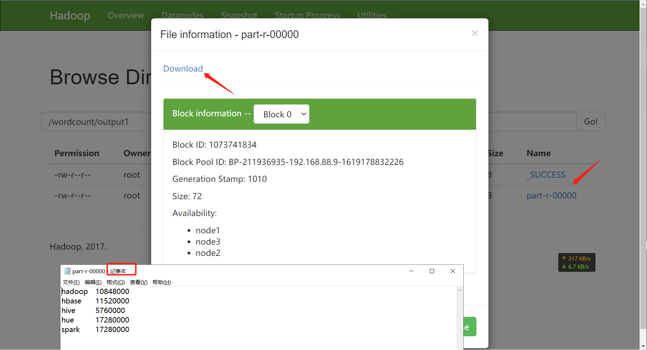Select 'Block ID: 1073741834' text

(214, 145)
